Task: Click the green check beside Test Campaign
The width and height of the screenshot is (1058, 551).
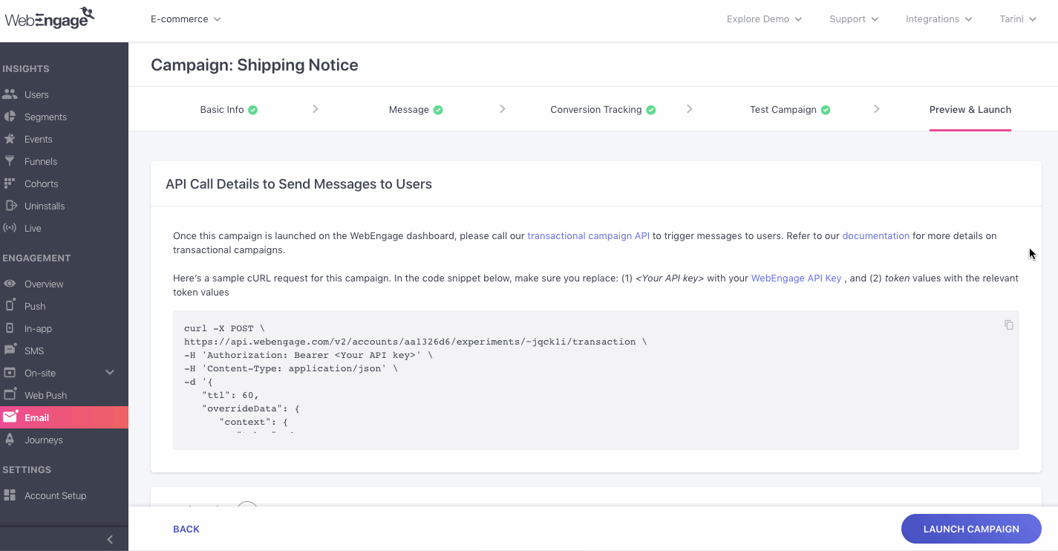Action: tap(826, 110)
